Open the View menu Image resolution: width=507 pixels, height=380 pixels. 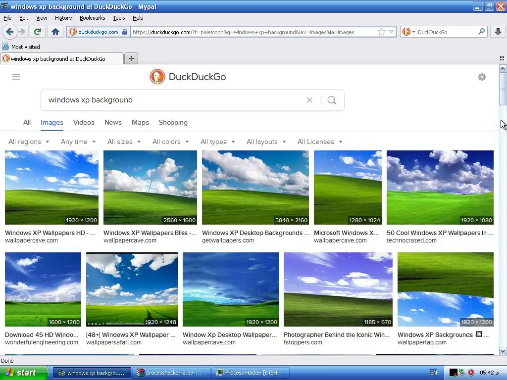pyautogui.click(x=42, y=18)
